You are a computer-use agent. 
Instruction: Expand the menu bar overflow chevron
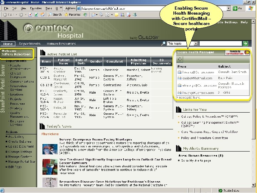[61, 8]
